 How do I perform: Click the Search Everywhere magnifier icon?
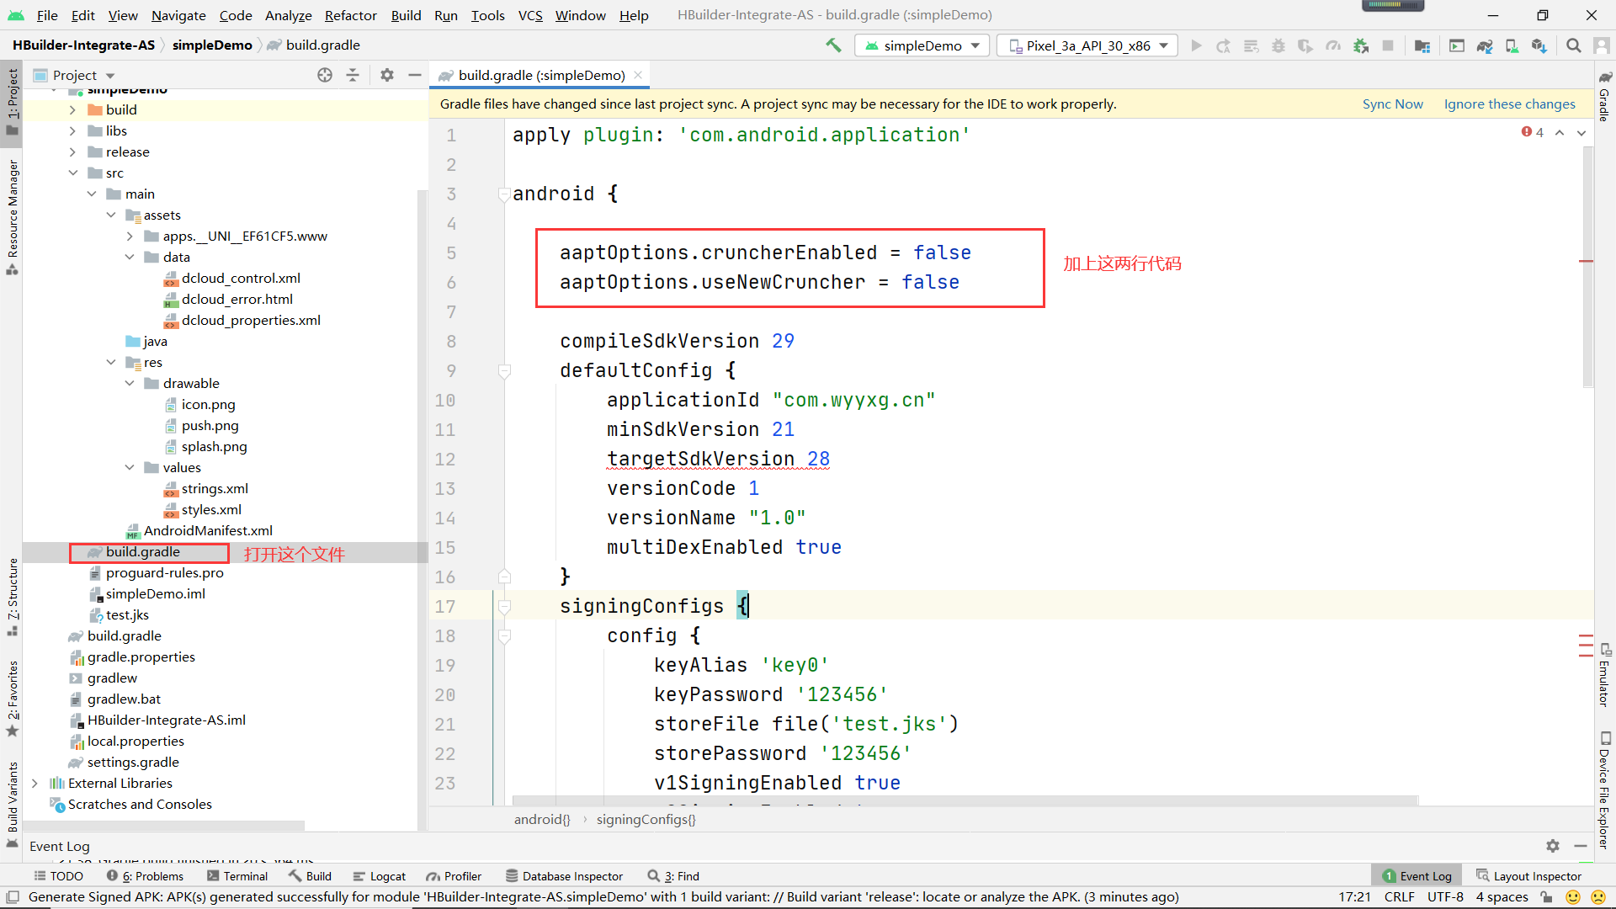1573,45
